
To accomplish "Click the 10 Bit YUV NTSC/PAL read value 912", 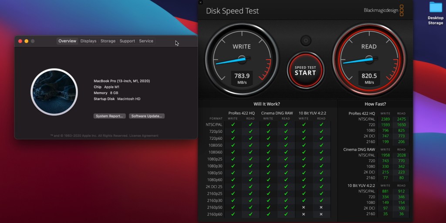I will 401,191.
